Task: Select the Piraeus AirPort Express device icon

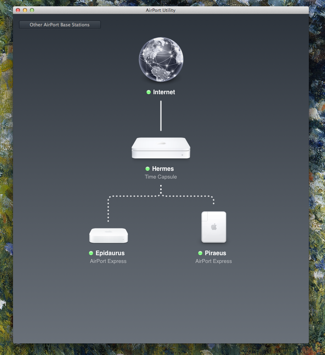Action: click(214, 227)
